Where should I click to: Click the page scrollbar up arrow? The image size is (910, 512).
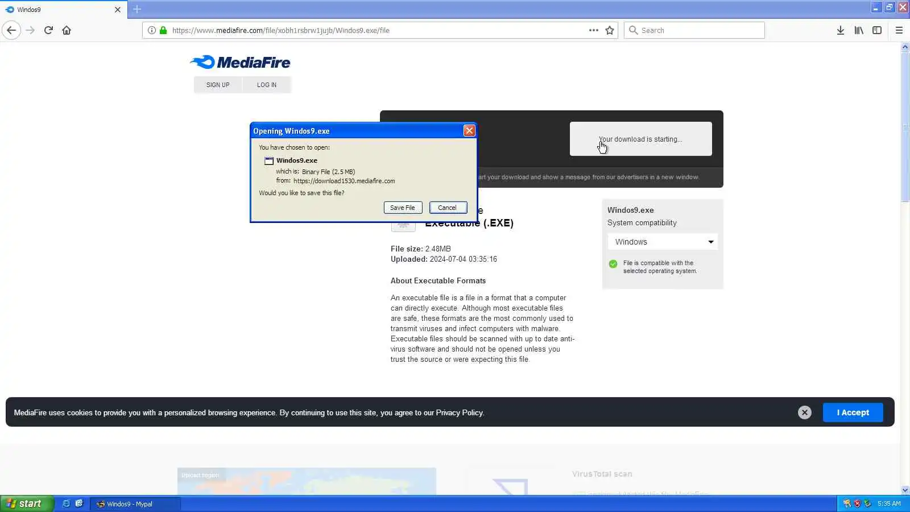905,47
